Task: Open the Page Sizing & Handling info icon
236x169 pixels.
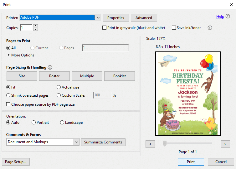Action: (x=50, y=67)
